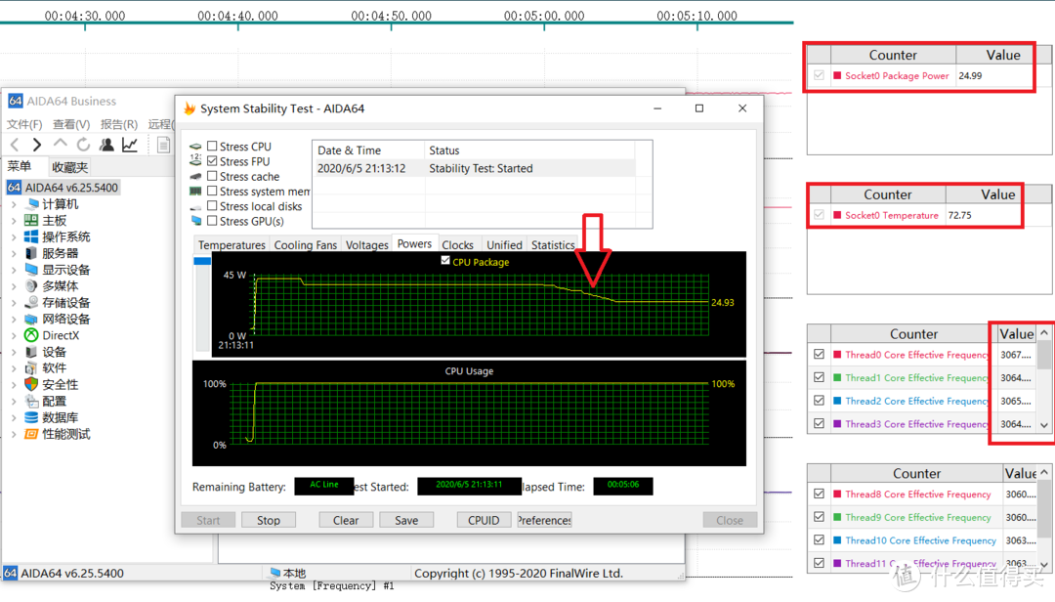Select the 显示设备 display icon in tree
The image size is (1055, 602).
tap(31, 270)
